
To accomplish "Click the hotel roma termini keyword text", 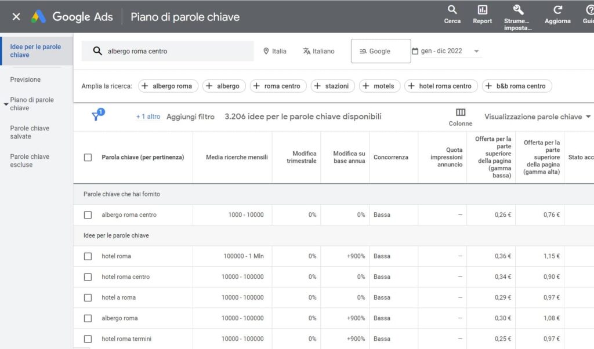I will pyautogui.click(x=126, y=339).
